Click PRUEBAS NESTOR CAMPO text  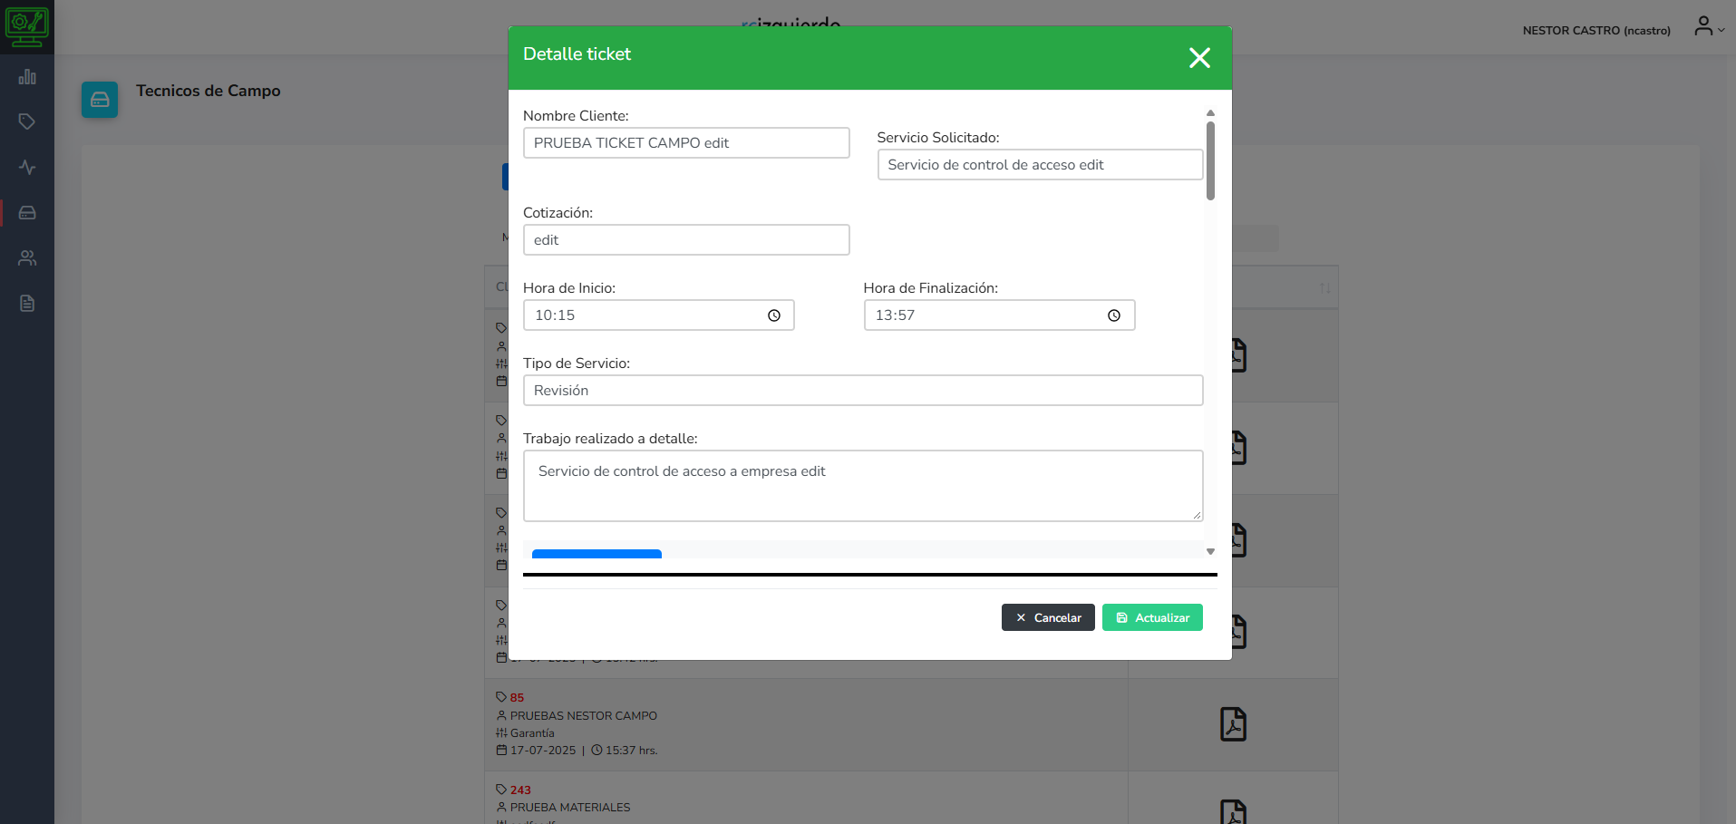coord(584,715)
